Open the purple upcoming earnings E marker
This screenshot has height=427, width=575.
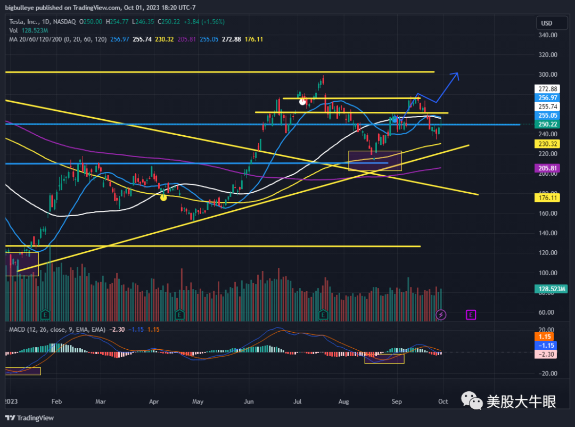(471, 315)
